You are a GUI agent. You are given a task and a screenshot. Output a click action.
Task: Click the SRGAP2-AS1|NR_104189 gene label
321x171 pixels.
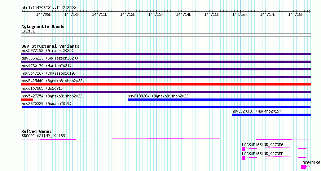(x=43, y=136)
